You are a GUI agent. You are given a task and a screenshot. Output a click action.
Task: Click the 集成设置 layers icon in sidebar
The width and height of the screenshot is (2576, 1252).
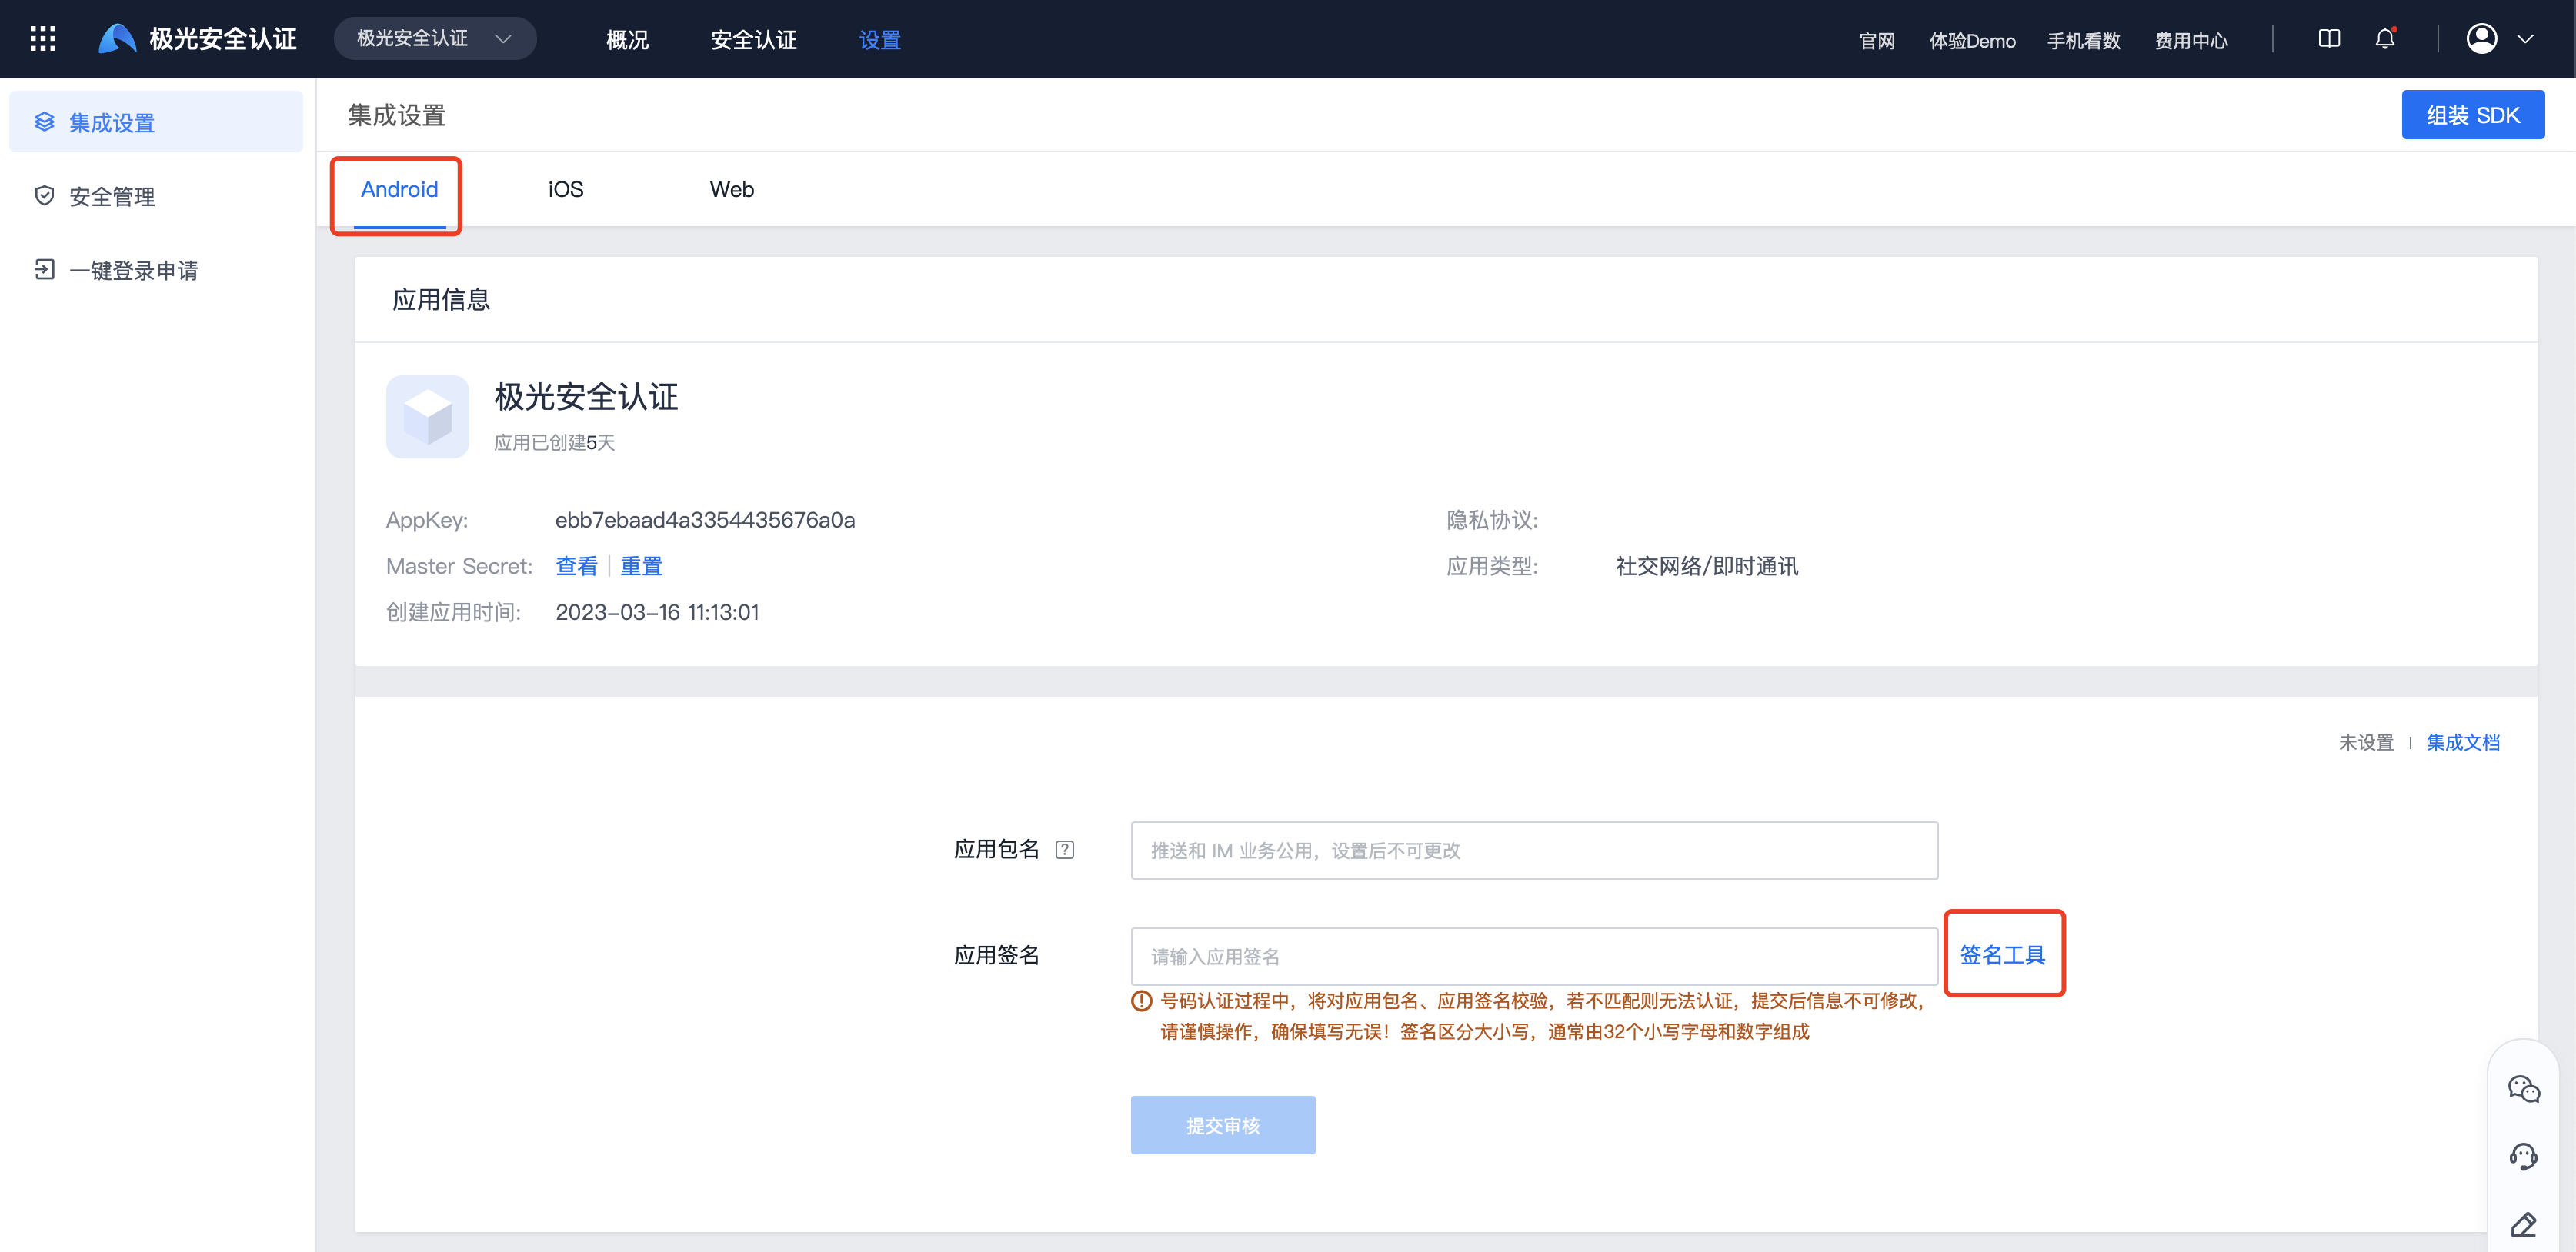[x=44, y=122]
